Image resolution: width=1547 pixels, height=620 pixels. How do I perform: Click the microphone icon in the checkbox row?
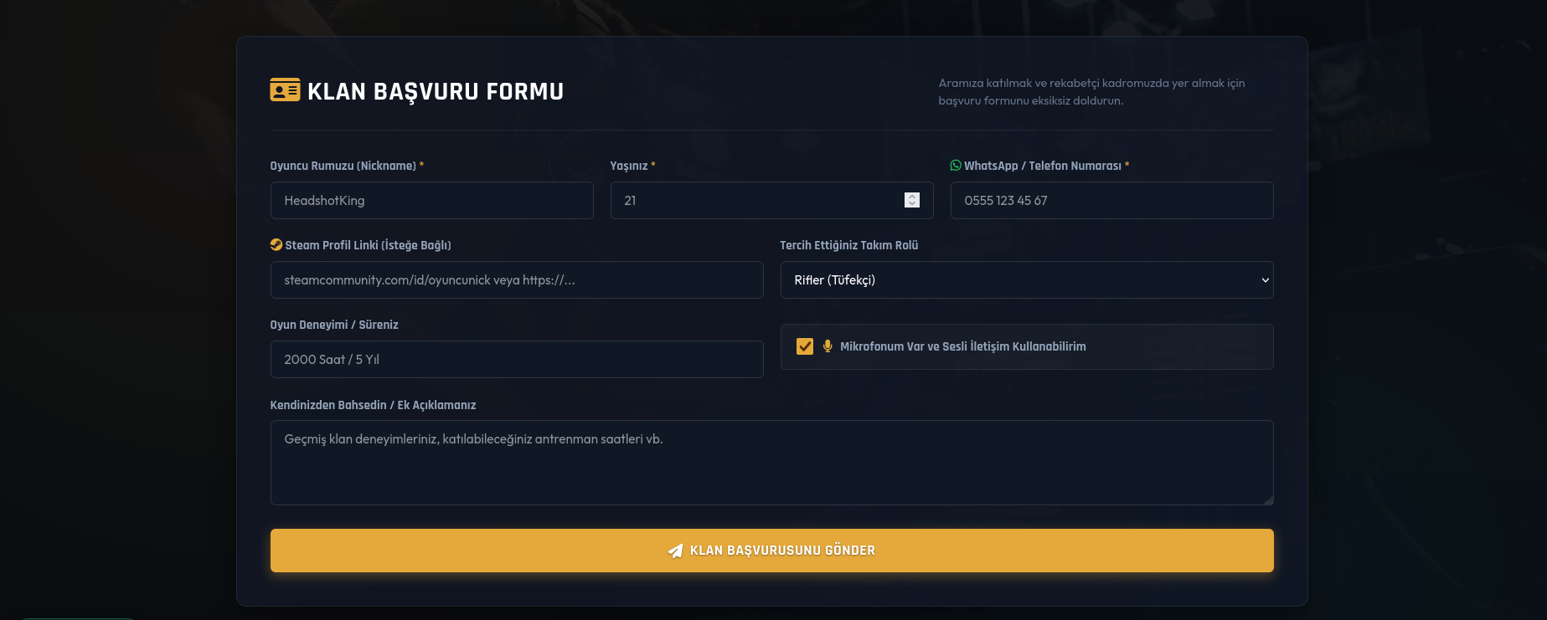point(828,346)
